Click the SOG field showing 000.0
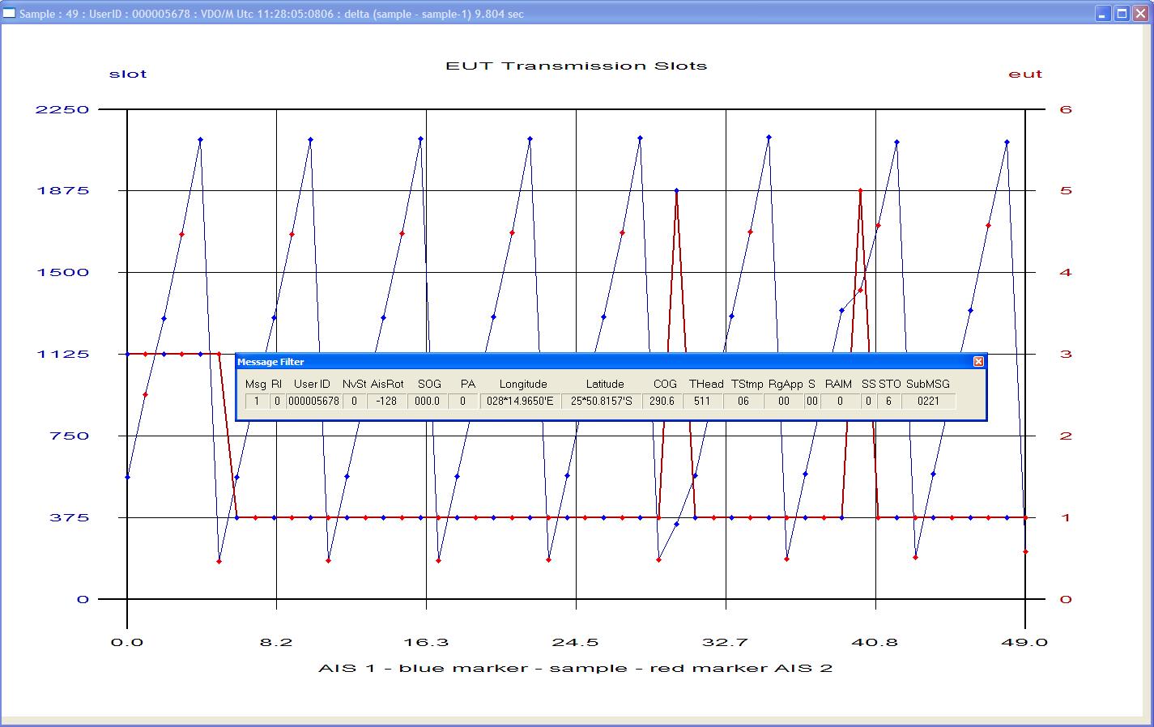 pyautogui.click(x=427, y=401)
